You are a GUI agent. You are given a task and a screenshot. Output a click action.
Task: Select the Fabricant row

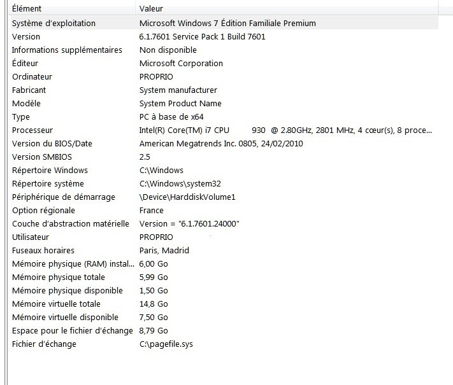coord(29,90)
